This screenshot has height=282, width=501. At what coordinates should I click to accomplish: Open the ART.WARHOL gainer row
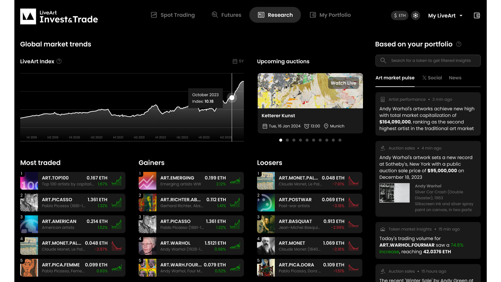point(191,246)
